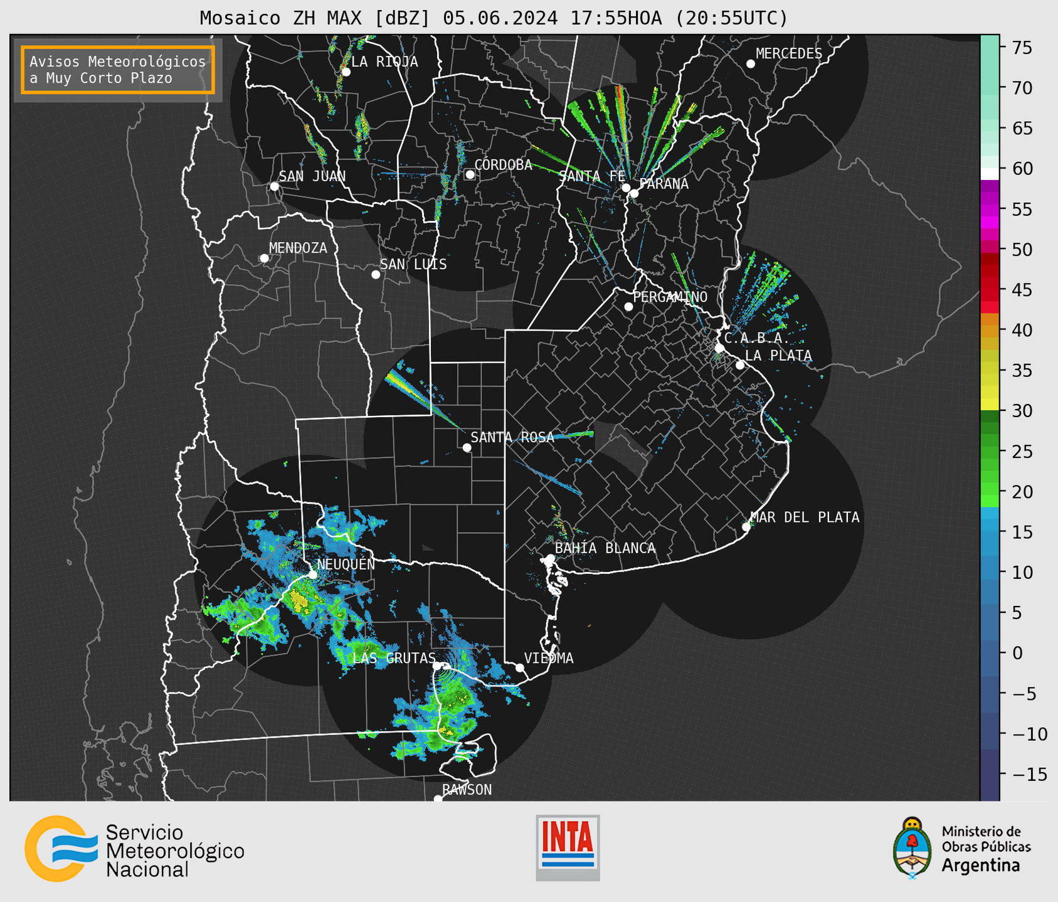The width and height of the screenshot is (1058, 902).
Task: Click the Ministerio de Obras Públicas text
Action: 986,839
